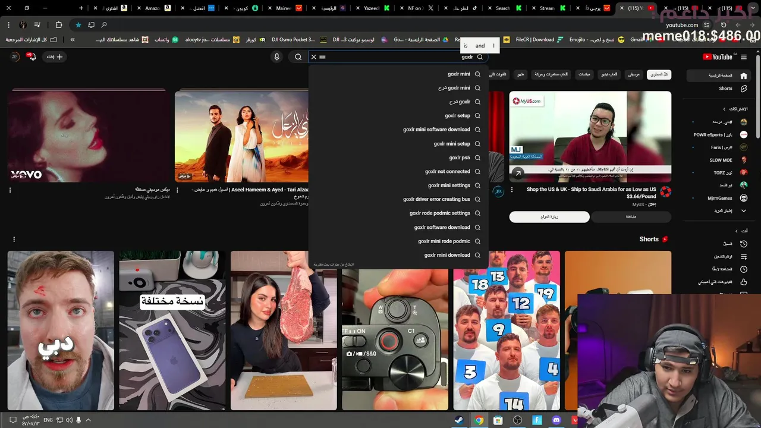
Task: Open the account avatar menu
Action: tap(15, 57)
